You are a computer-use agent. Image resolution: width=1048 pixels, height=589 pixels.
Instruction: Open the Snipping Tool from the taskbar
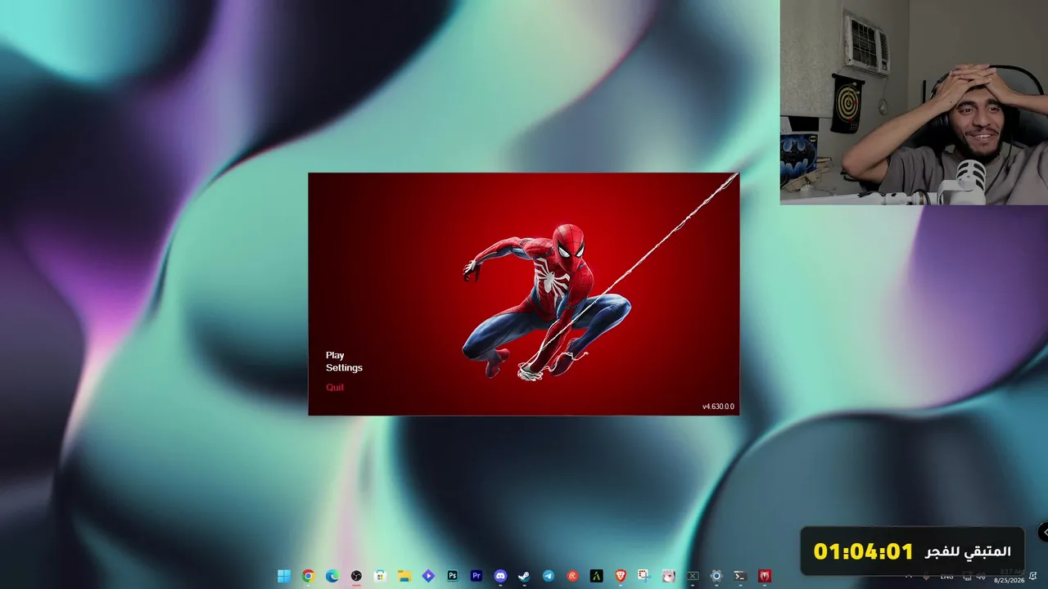tap(644, 576)
